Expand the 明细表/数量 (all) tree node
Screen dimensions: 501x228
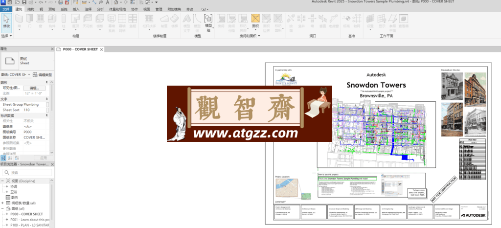pos(2,203)
